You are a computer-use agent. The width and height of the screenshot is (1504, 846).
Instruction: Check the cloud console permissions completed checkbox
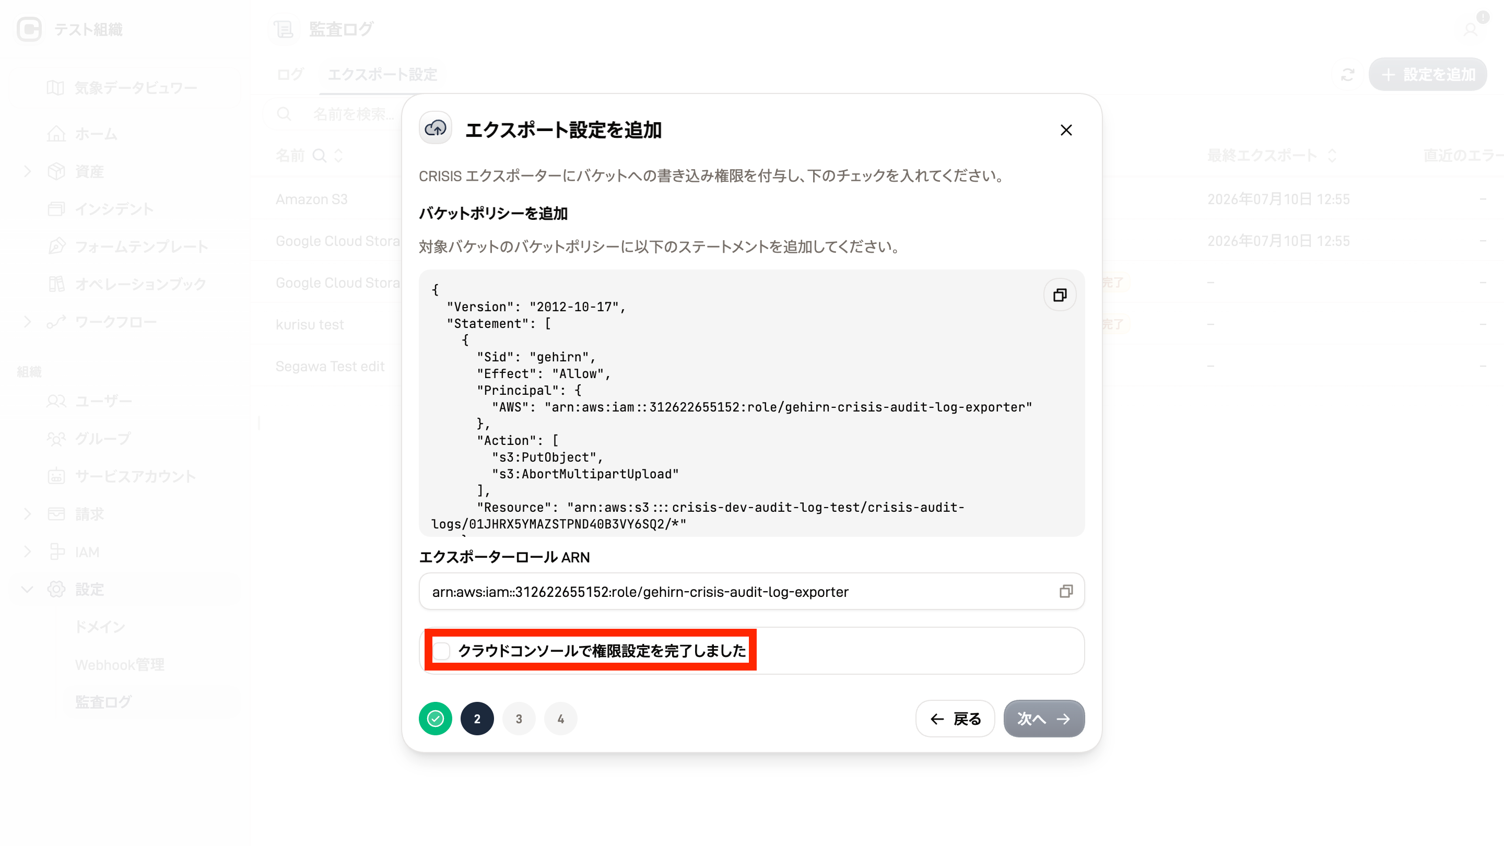(442, 650)
